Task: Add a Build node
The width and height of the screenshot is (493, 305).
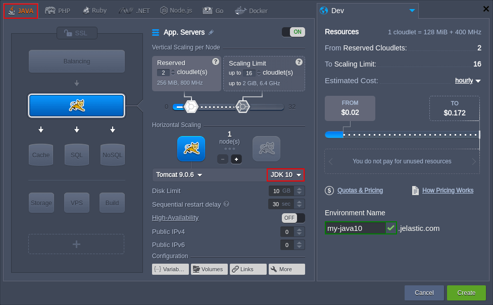Action: [x=112, y=203]
